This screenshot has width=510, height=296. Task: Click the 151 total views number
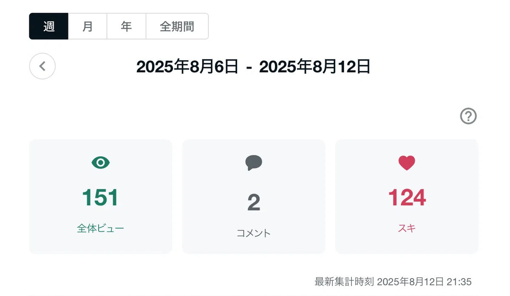tap(100, 197)
